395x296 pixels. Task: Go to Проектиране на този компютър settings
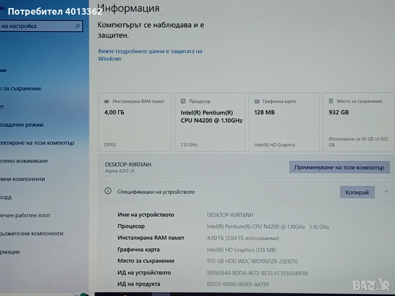(37, 143)
